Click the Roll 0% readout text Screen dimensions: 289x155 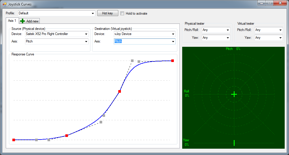[187, 93]
